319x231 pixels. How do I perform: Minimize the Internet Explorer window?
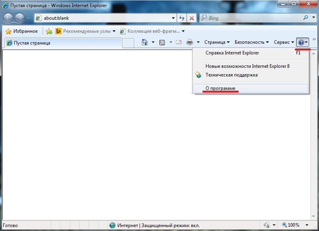coord(283,4)
